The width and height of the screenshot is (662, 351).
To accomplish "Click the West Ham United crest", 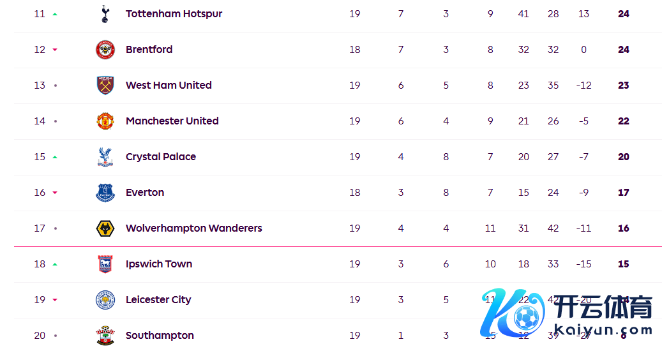I will click(105, 86).
